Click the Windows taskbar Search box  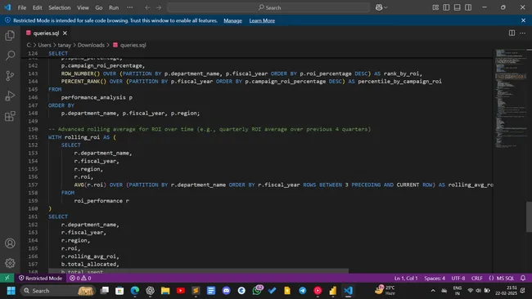point(57,291)
